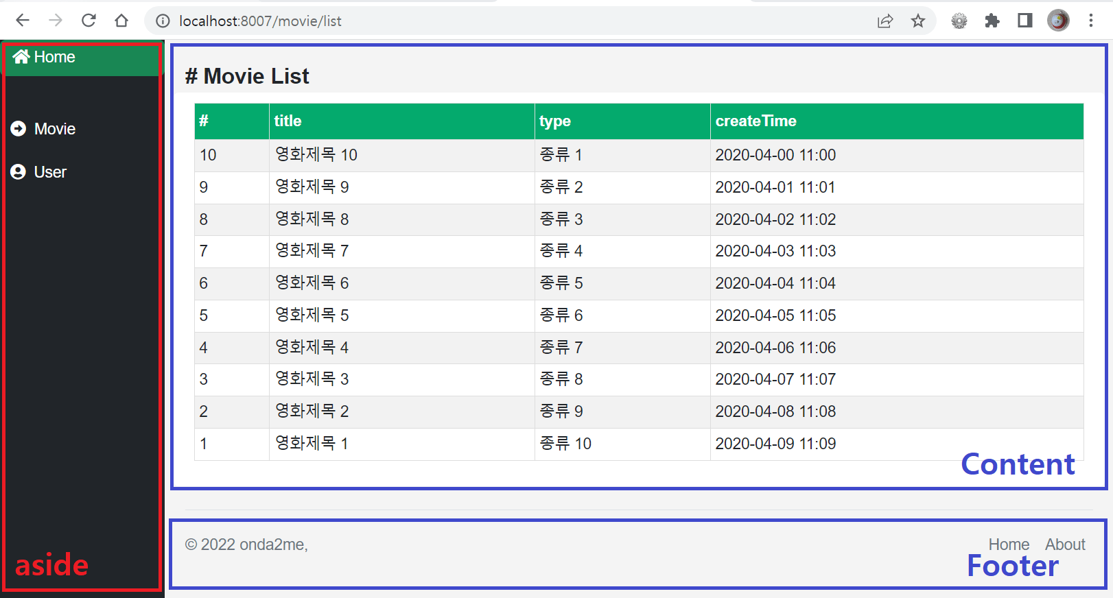Screen dimensions: 1113x598
Task: Click the share page icon
Action: [885, 21]
